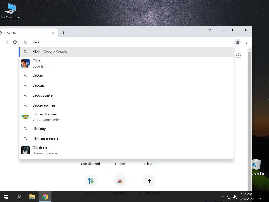Select 'click - Google Search' suggestion
This screenshot has width=269, height=202.
pos(126,52)
